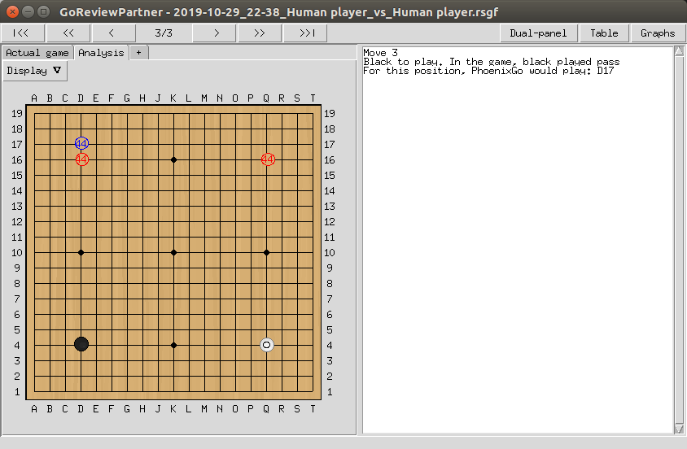Open the Table view
This screenshot has height=449, width=687.
pyautogui.click(x=604, y=33)
